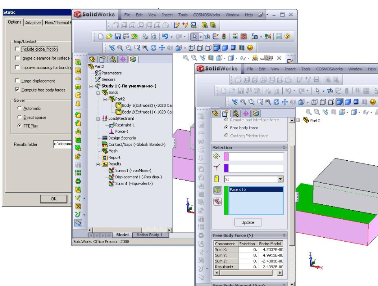Click the Rotate View icon in the back window's view toolbar
This screenshot has height=286, width=378.
154,48
